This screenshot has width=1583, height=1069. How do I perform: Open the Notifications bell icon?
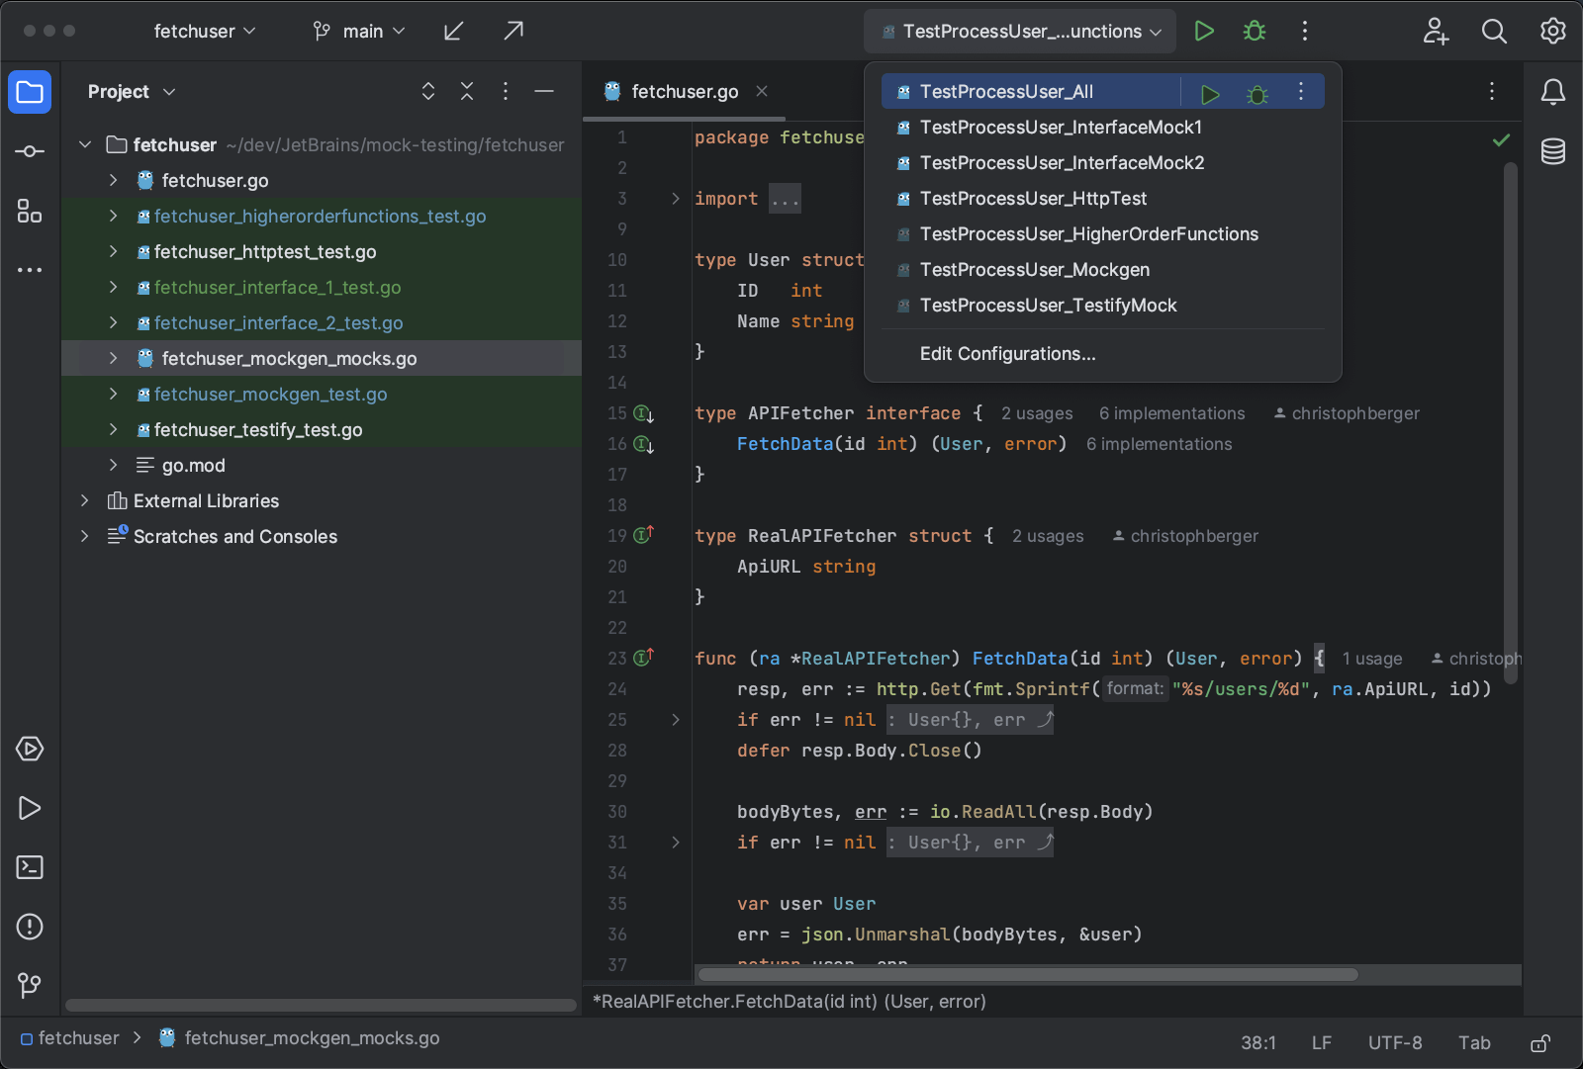coord(1551,92)
